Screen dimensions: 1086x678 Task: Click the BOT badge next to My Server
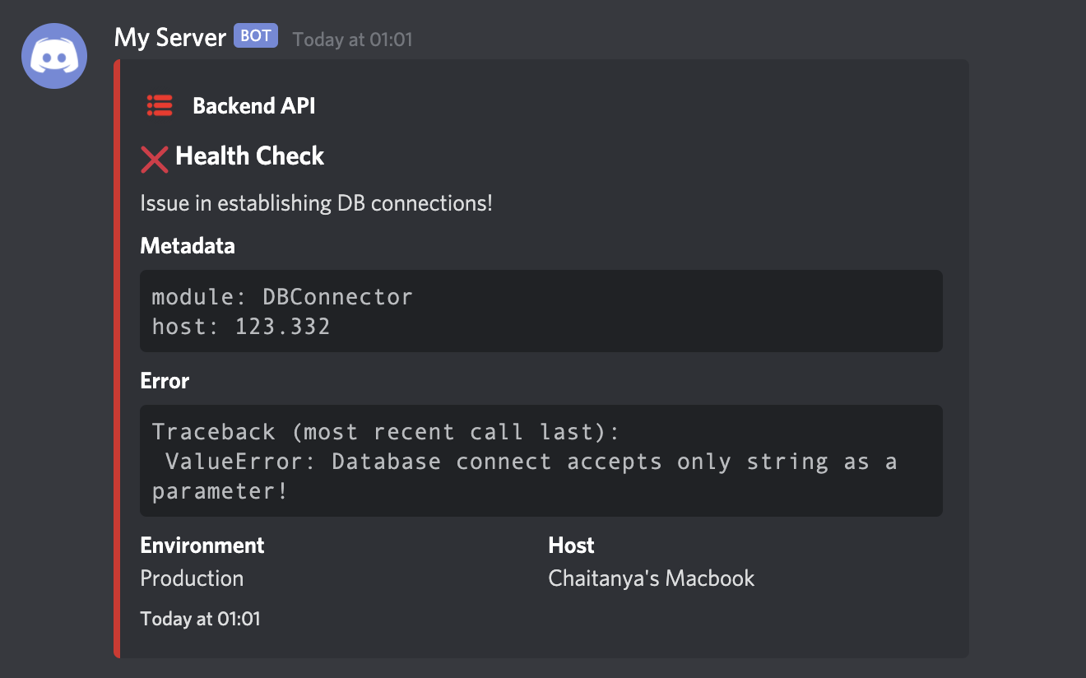(x=256, y=36)
